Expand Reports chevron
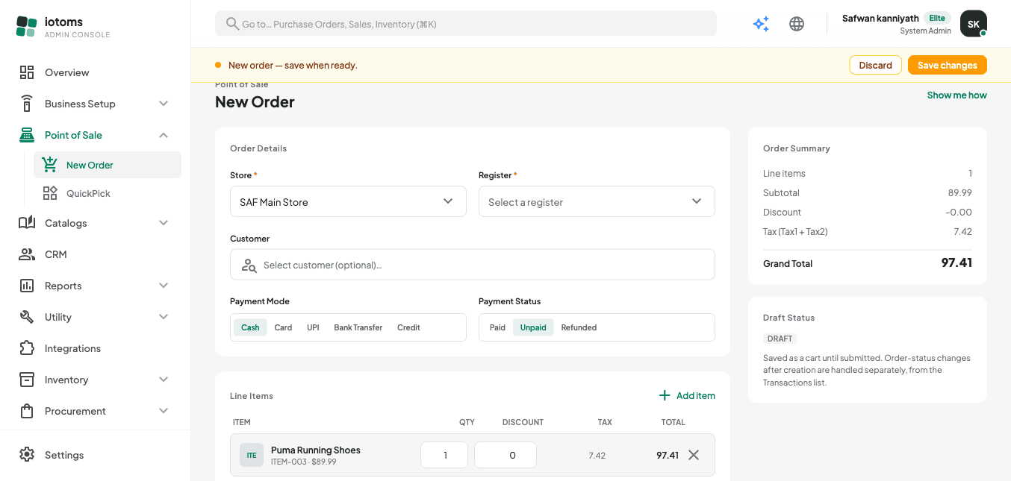The width and height of the screenshot is (1011, 481). coord(164,286)
